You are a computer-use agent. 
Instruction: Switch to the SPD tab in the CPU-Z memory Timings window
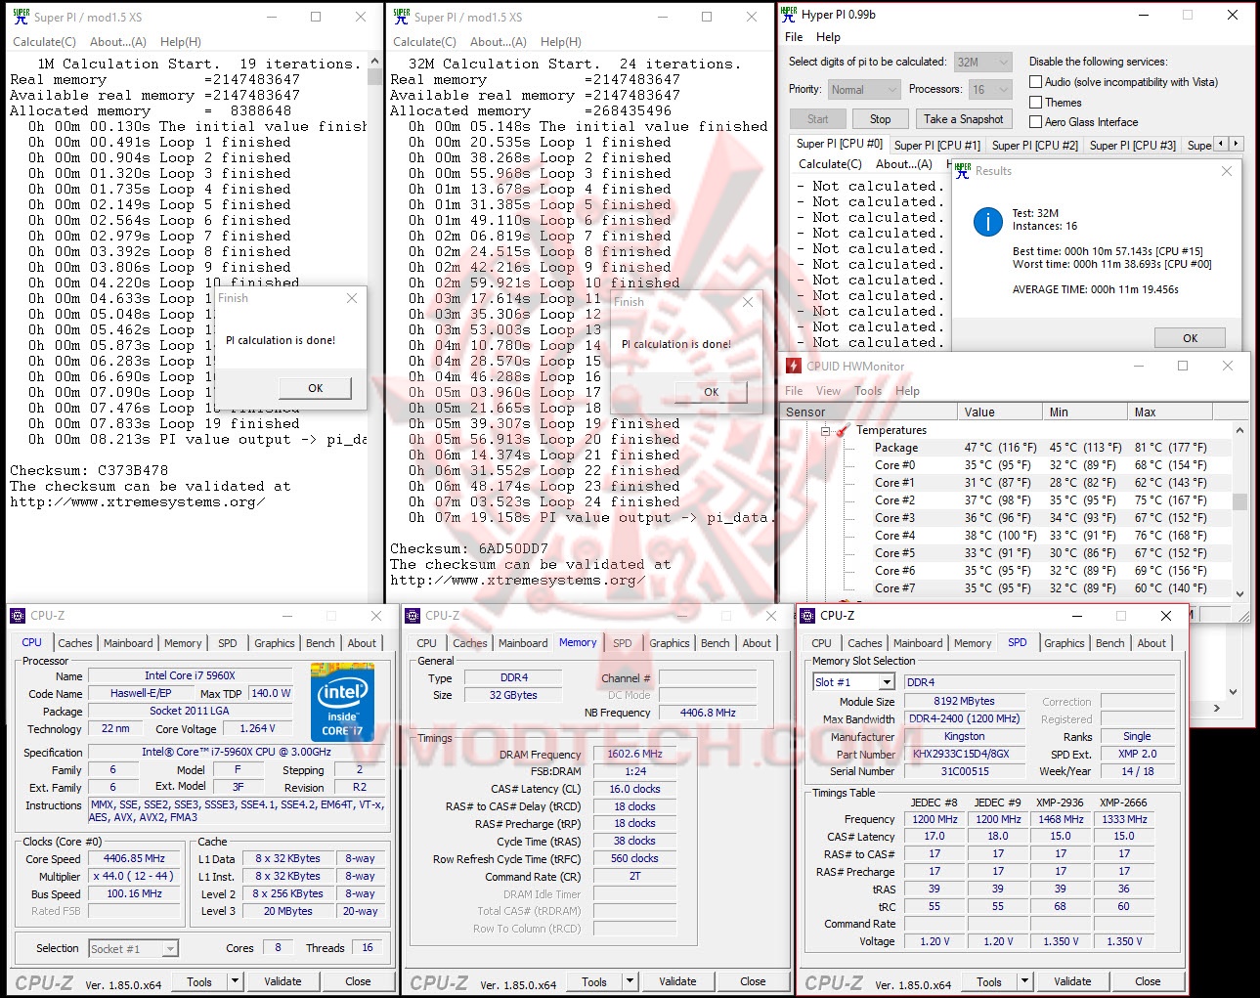(623, 642)
